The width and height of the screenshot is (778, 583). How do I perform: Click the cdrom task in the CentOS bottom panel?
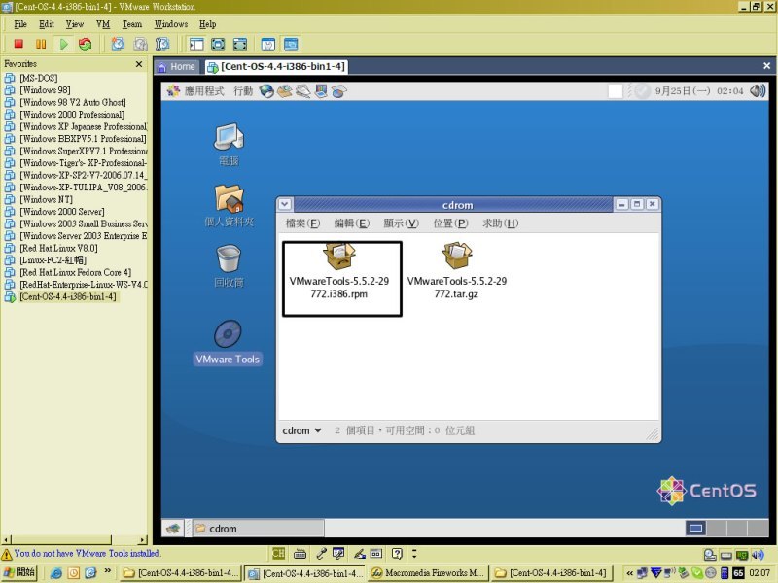(x=258, y=529)
